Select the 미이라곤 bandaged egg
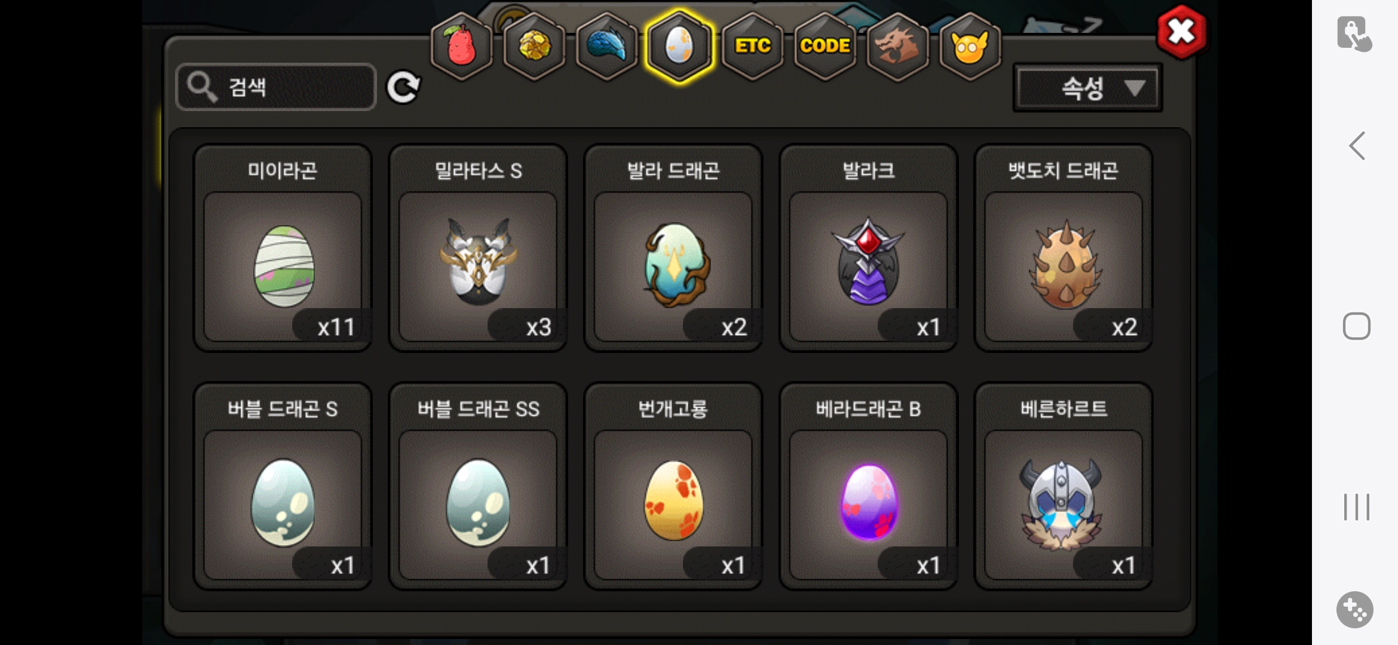Screen dimensions: 1398x645 point(283,248)
